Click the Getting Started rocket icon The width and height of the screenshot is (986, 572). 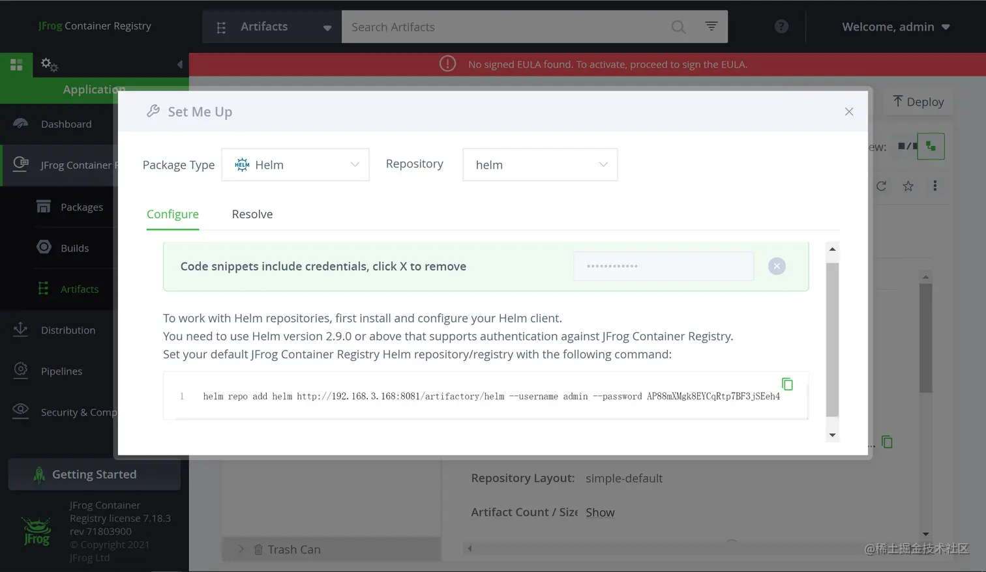click(39, 475)
